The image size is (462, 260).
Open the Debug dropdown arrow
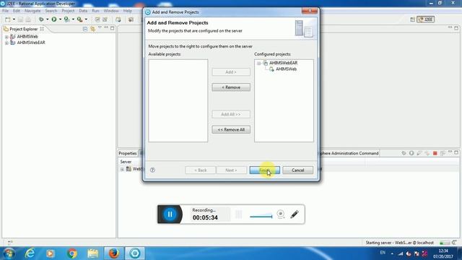48,19
